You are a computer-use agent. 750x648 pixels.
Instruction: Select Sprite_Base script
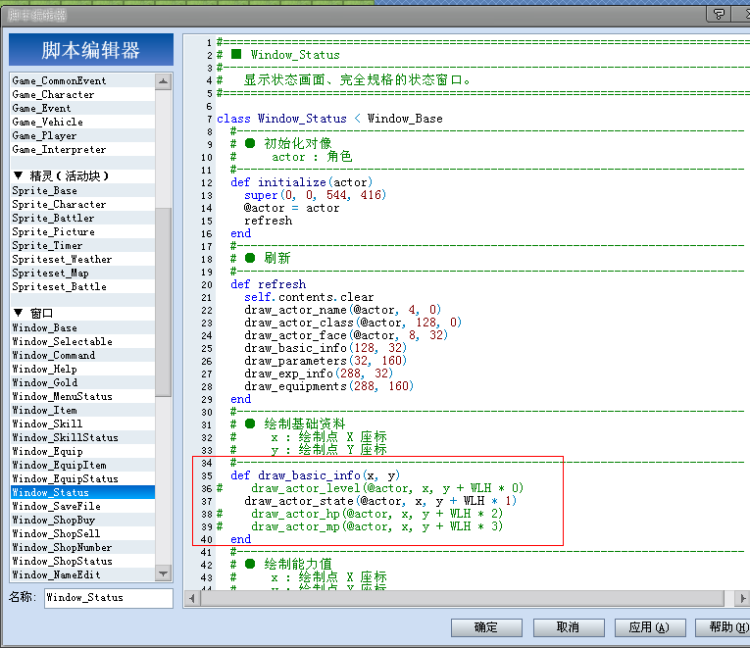82,190
